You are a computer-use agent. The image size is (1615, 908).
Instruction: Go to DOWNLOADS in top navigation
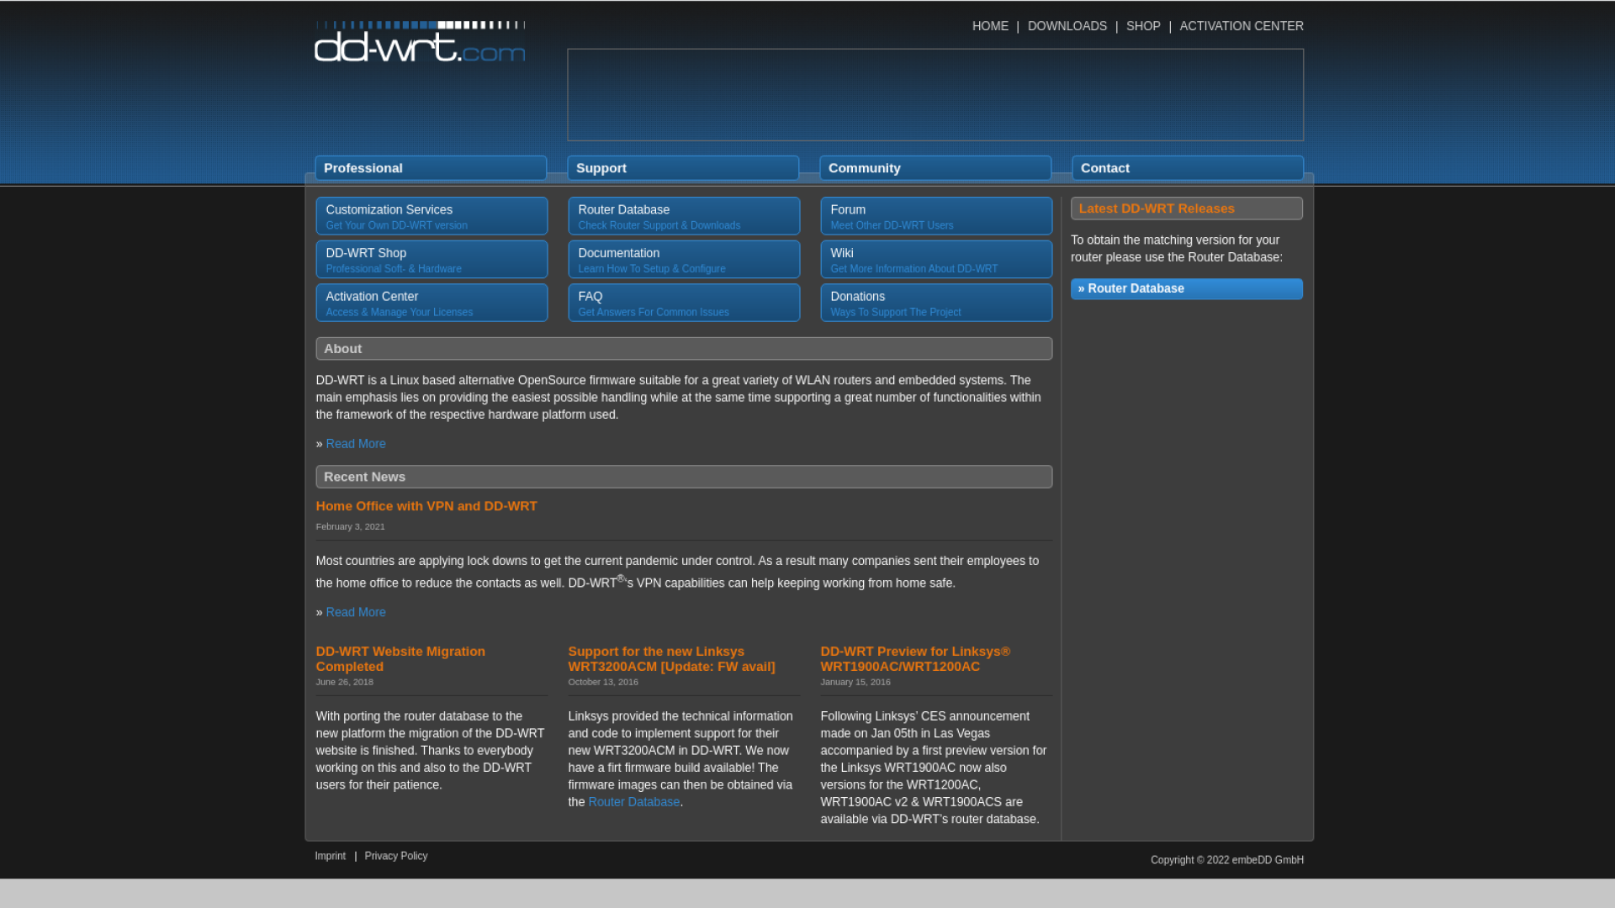[1067, 26]
